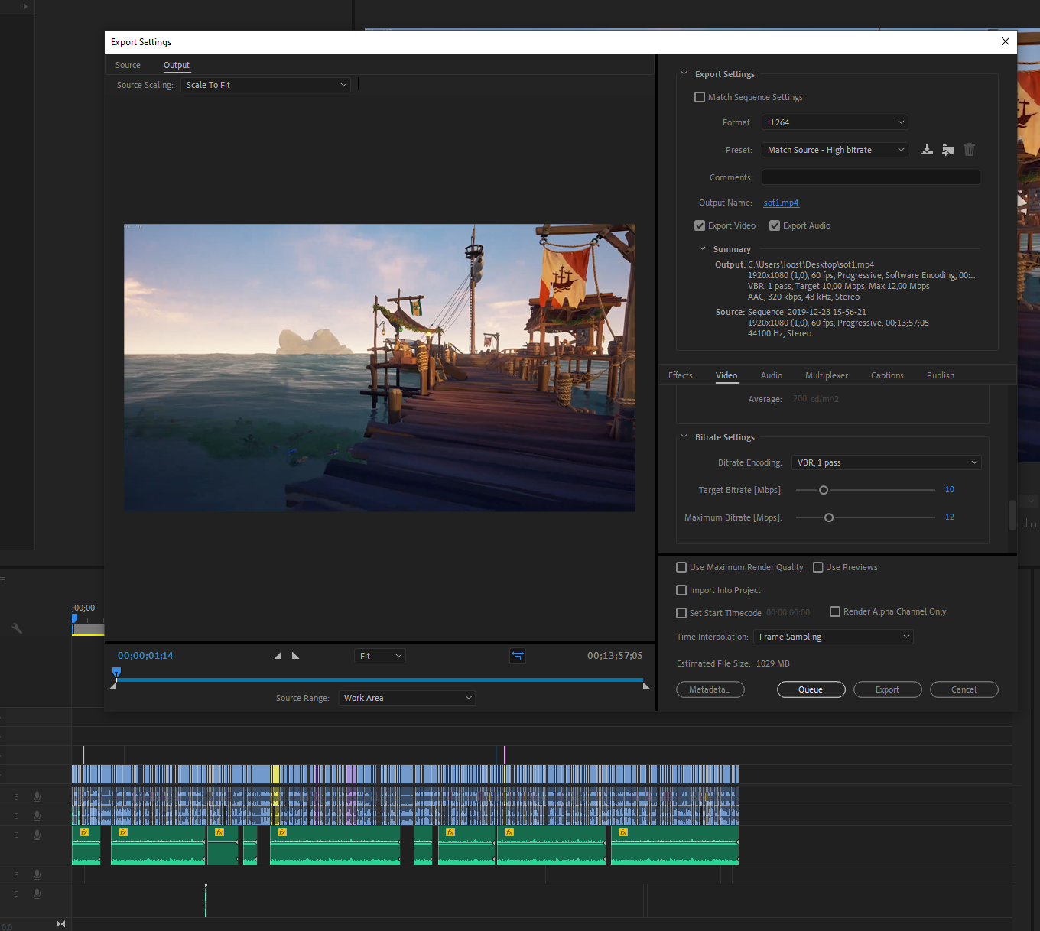The width and height of the screenshot is (1040, 931).
Task: Uncheck the Export Audio checkbox
Action: (x=775, y=225)
